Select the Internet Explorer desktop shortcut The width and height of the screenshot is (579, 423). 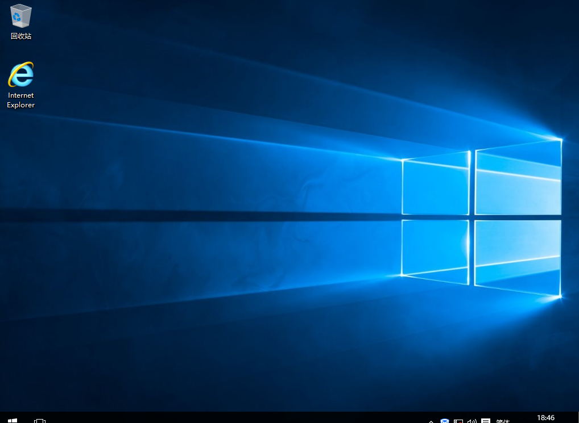pyautogui.click(x=20, y=85)
